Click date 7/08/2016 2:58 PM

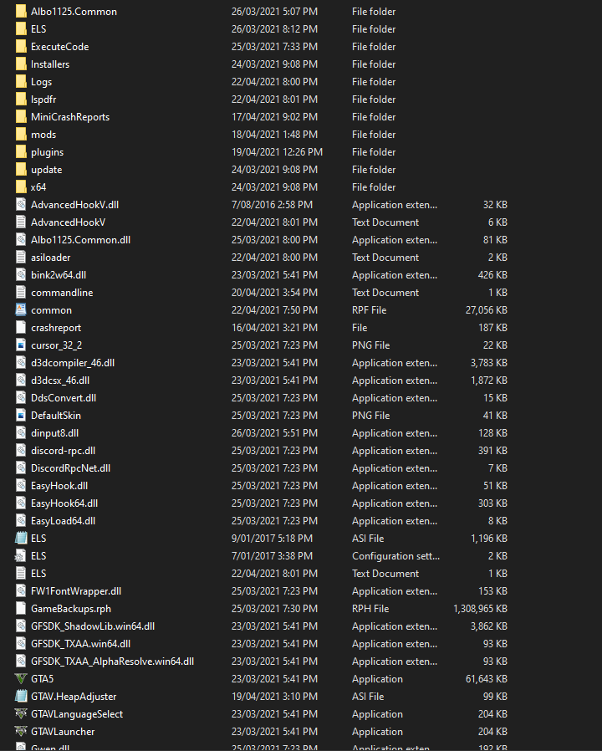tap(272, 205)
